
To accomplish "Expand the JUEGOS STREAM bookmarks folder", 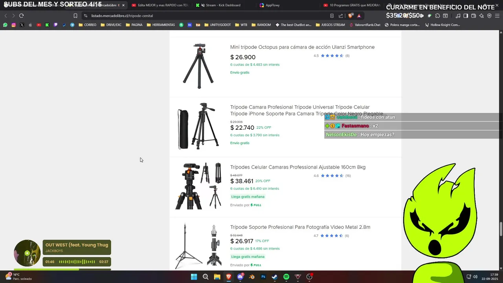I will (330, 25).
